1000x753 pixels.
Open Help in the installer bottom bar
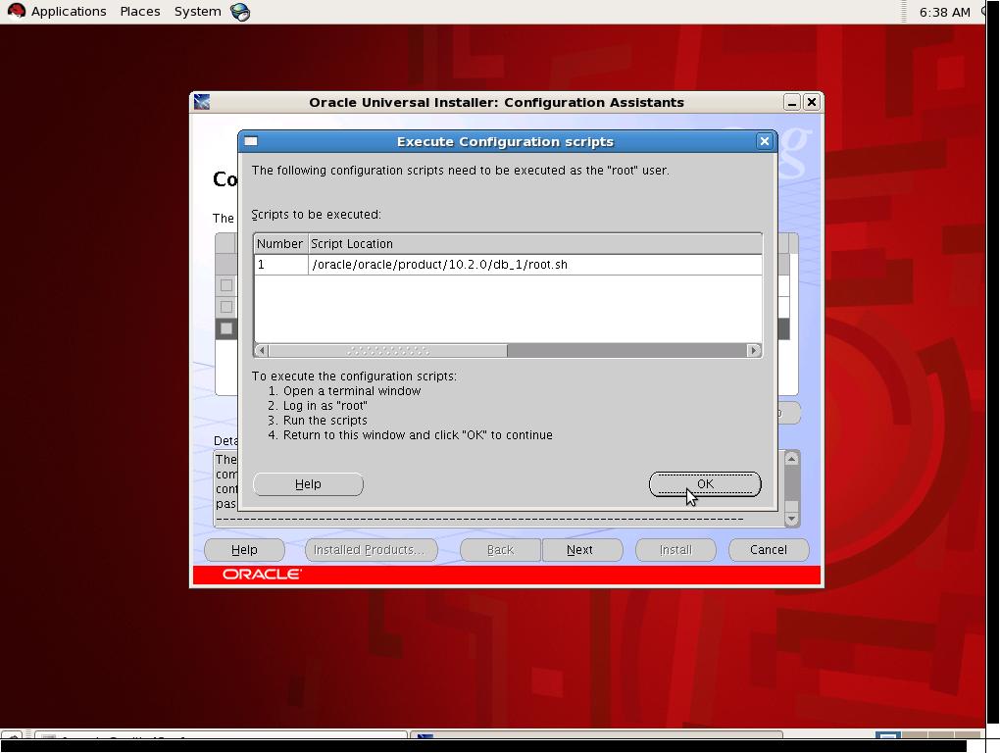244,550
